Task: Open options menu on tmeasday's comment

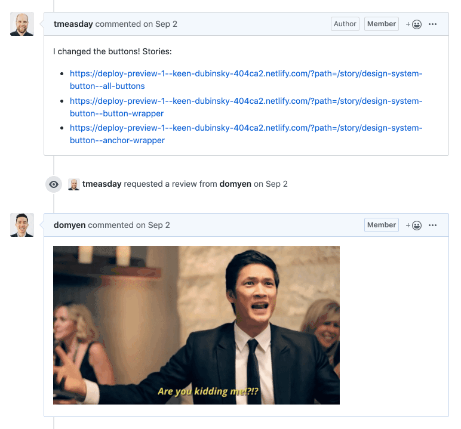Action: (x=432, y=24)
